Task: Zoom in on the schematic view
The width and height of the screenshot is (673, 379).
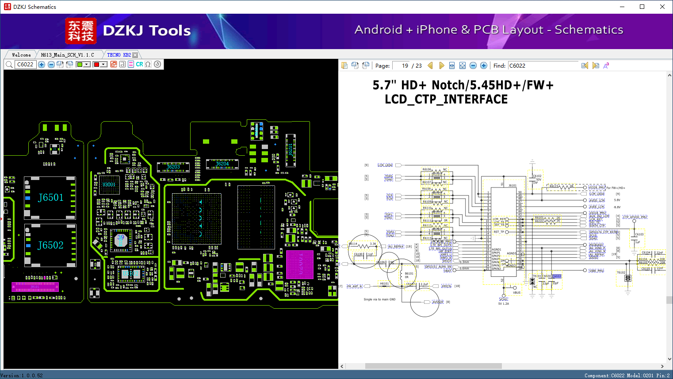Action: coord(484,65)
